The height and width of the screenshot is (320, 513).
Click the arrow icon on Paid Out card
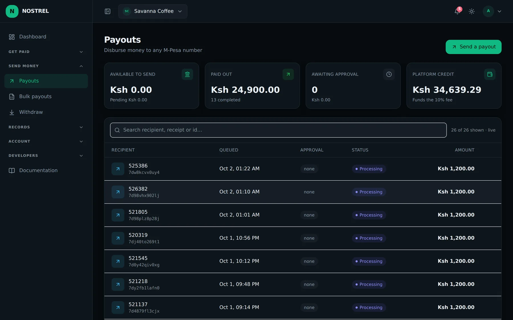[288, 74]
